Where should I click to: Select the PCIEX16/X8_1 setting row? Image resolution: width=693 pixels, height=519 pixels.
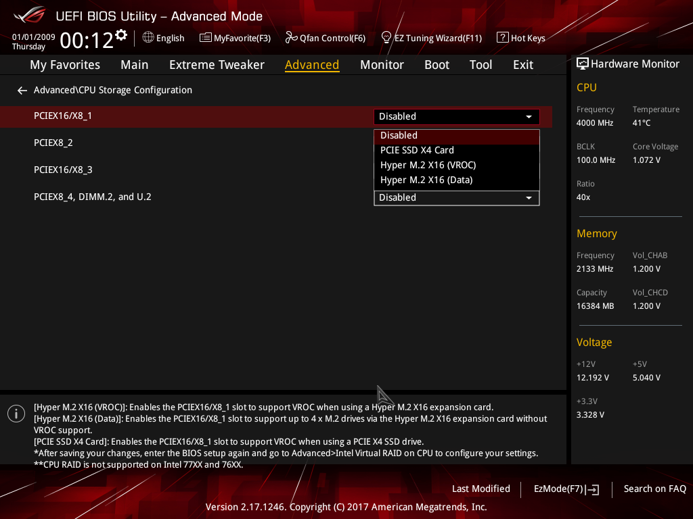coord(276,116)
